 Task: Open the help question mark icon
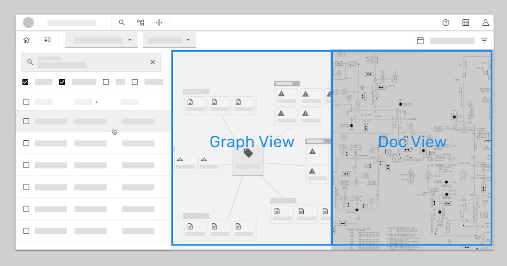click(x=446, y=23)
